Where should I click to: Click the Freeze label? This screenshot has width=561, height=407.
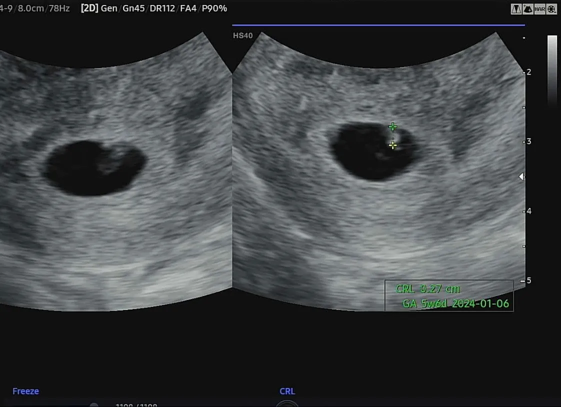[x=26, y=391]
